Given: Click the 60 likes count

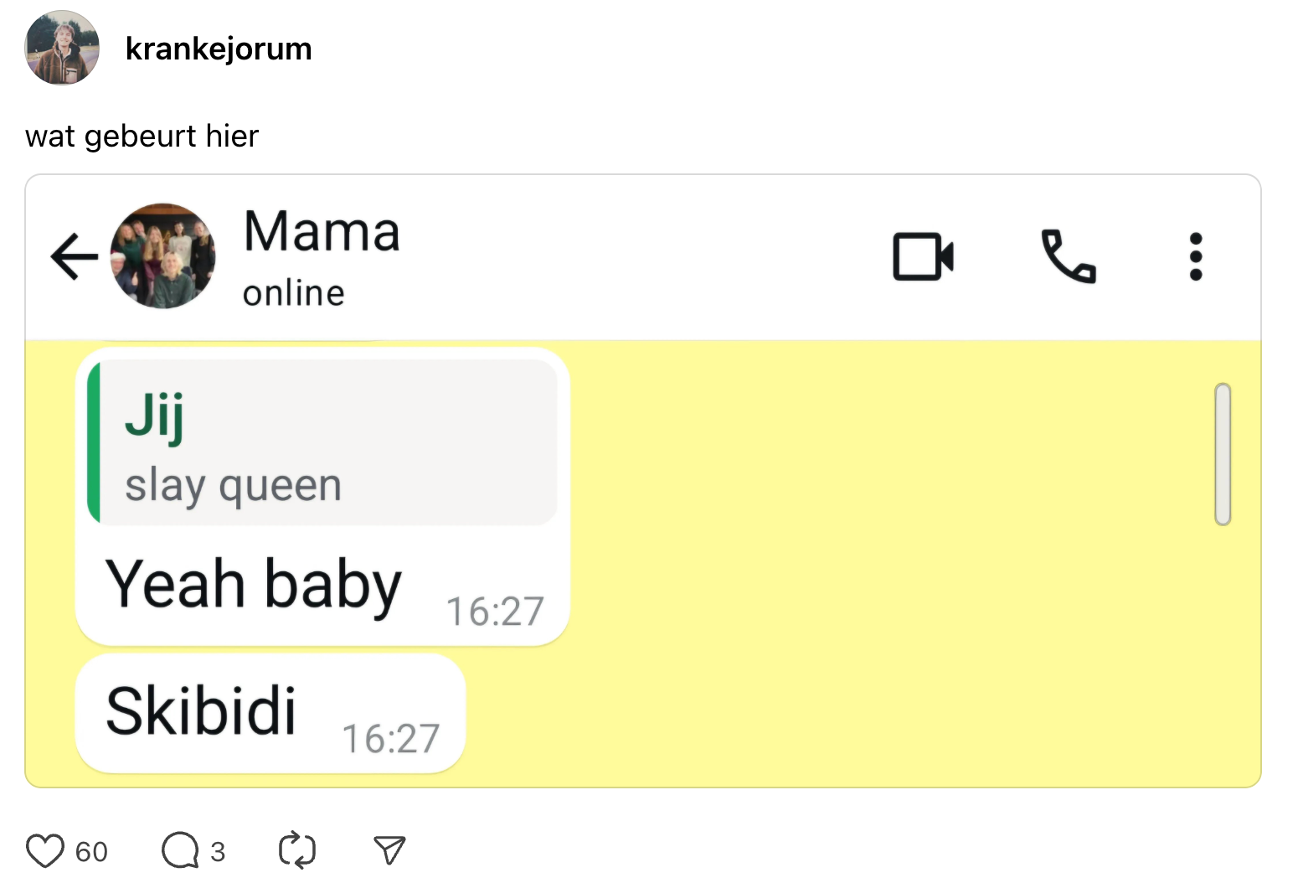Looking at the screenshot, I should coord(91,852).
